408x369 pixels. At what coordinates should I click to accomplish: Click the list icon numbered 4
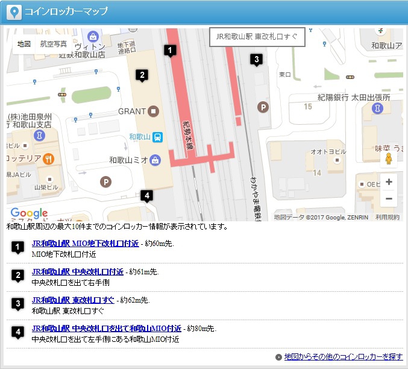coord(17,332)
